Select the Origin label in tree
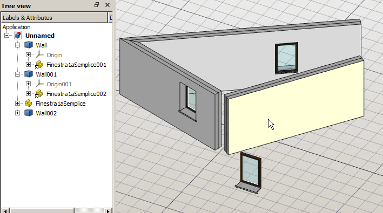383x213 pixels. (54, 55)
